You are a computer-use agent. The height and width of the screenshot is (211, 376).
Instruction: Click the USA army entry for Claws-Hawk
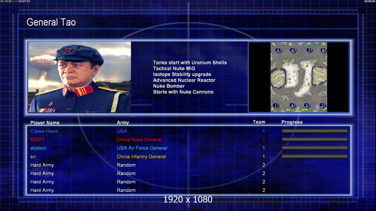click(122, 131)
